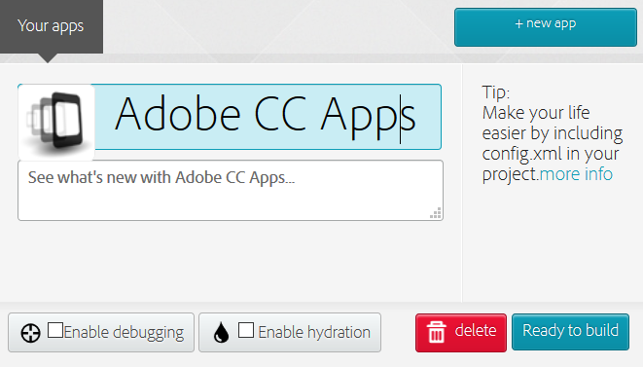Image resolution: width=643 pixels, height=367 pixels.
Task: Open the 'Your apps' tab
Action: click(52, 26)
